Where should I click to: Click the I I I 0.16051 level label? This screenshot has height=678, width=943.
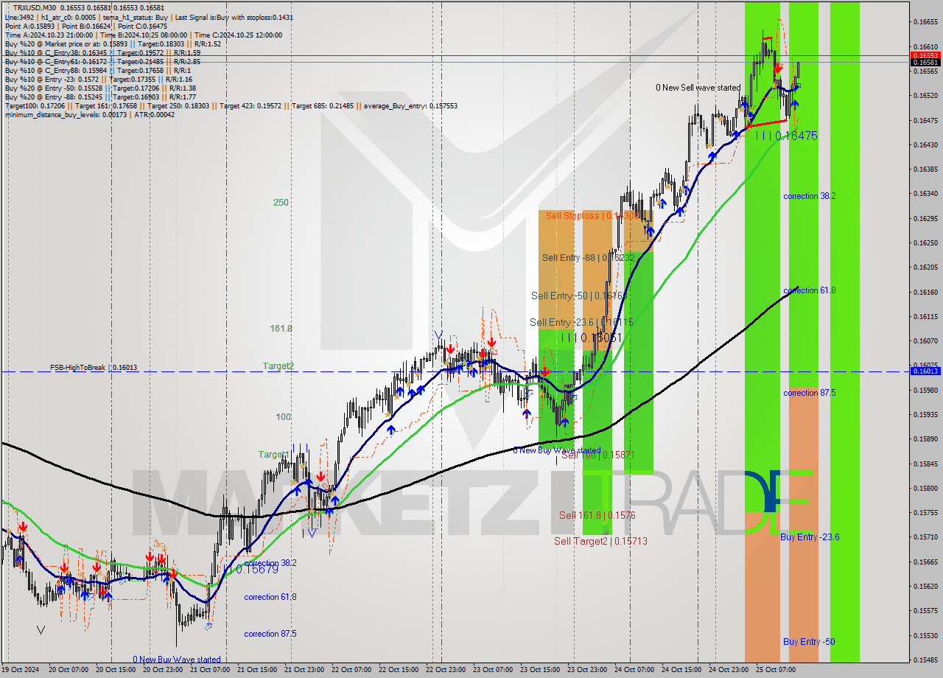point(592,338)
